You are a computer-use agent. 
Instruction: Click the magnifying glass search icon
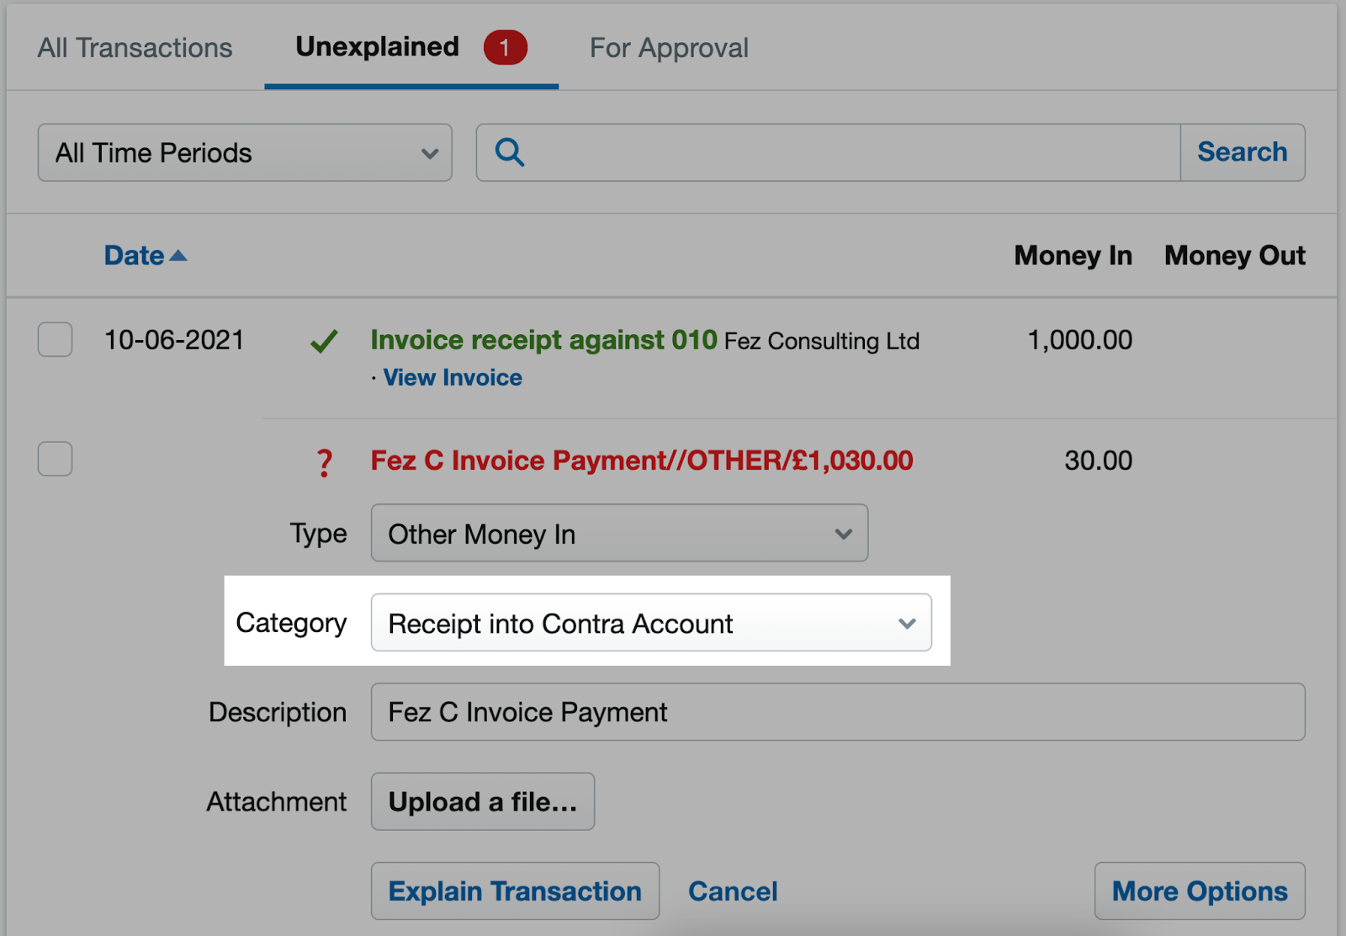510,152
